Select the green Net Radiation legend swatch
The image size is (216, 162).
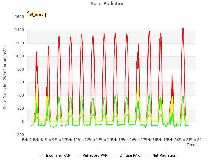(147, 156)
